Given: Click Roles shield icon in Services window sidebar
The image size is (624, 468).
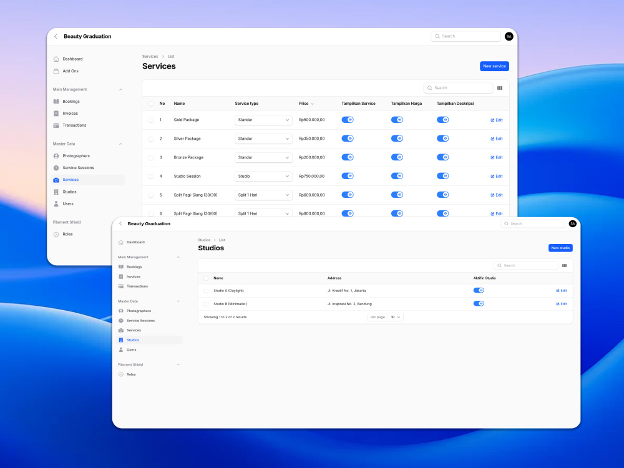Looking at the screenshot, I should tap(56, 235).
